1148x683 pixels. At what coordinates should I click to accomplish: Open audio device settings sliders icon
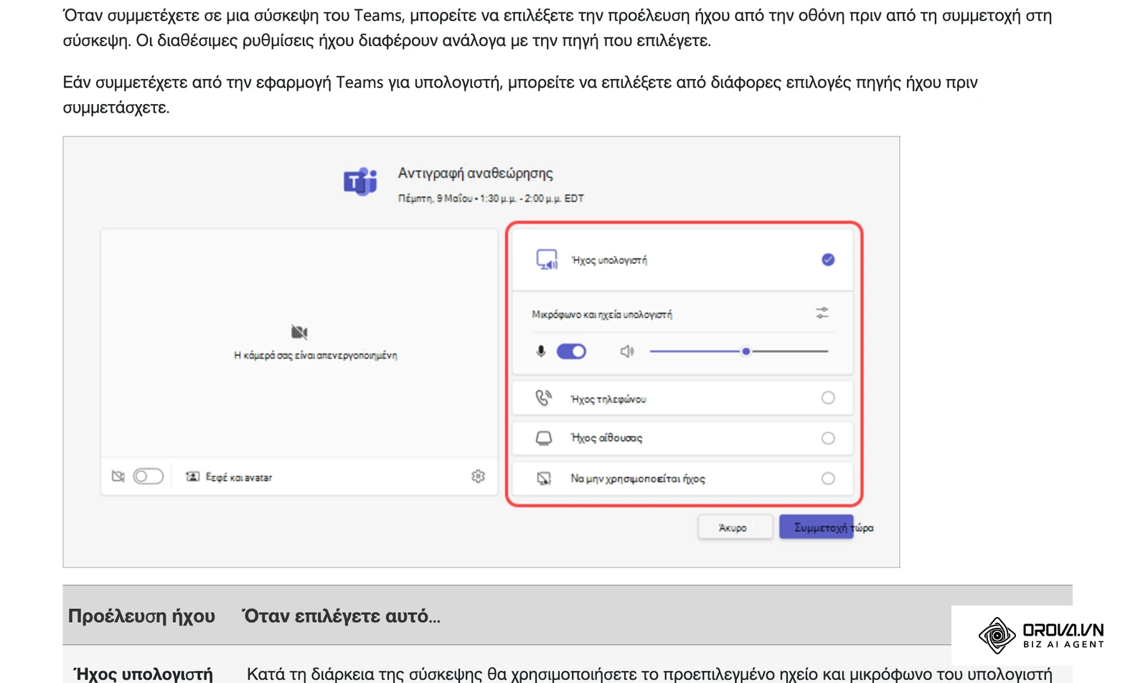tap(822, 314)
